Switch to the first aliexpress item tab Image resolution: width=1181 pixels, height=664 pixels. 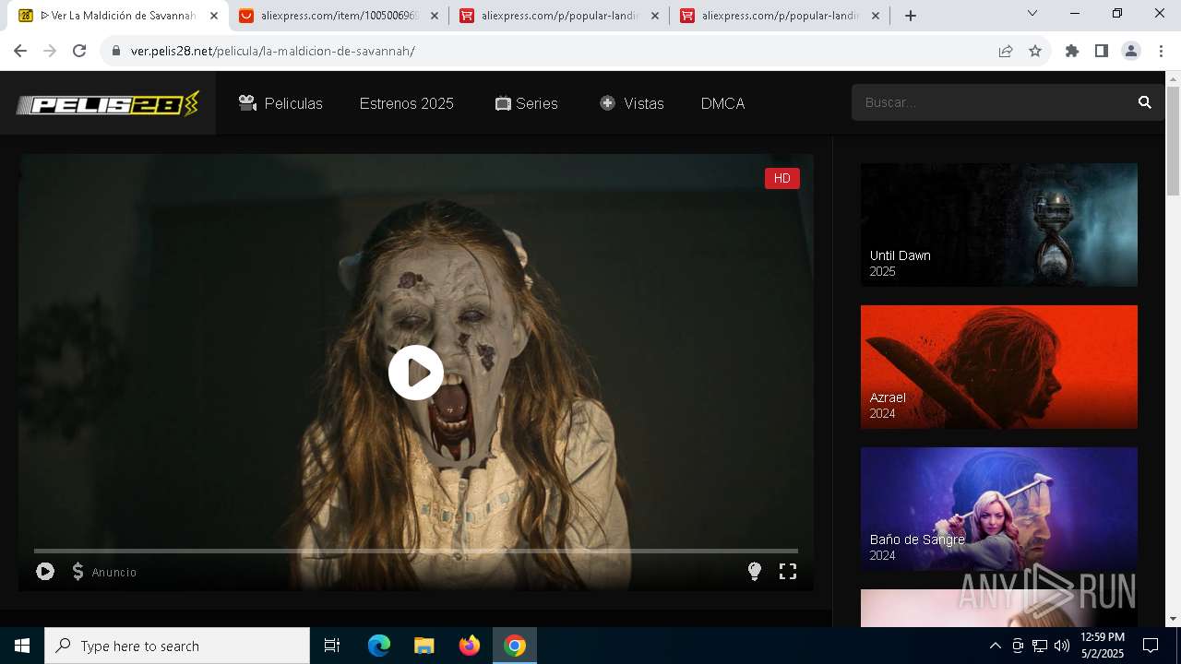(339, 16)
